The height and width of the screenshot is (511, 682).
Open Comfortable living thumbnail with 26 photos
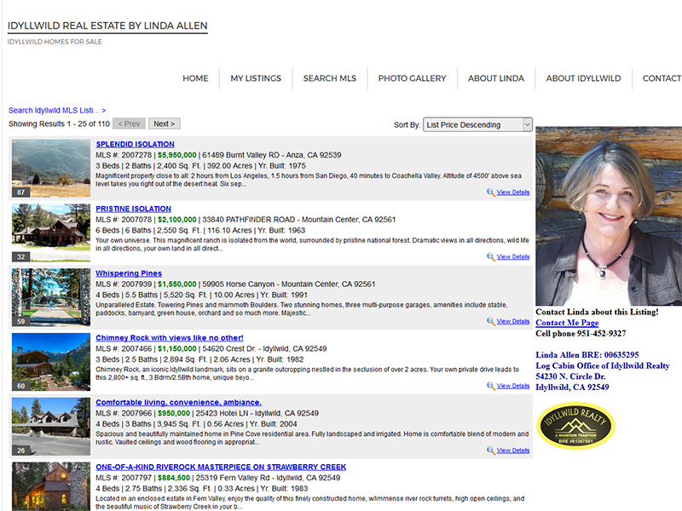pyautogui.click(x=51, y=427)
